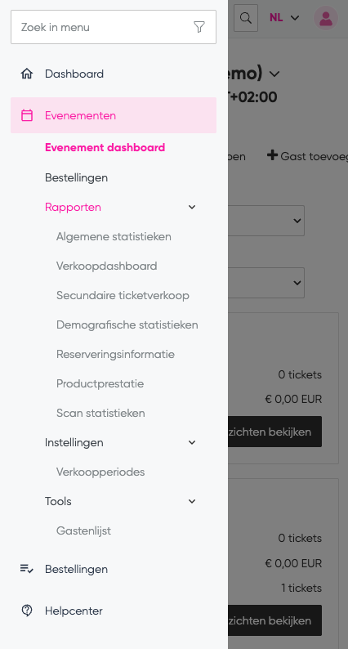This screenshot has height=649, width=348.
Task: Collapse the Instellingen submenu chevron
Action: [192, 442]
